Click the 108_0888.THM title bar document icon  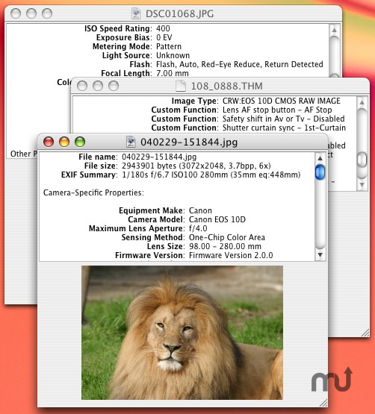point(181,86)
